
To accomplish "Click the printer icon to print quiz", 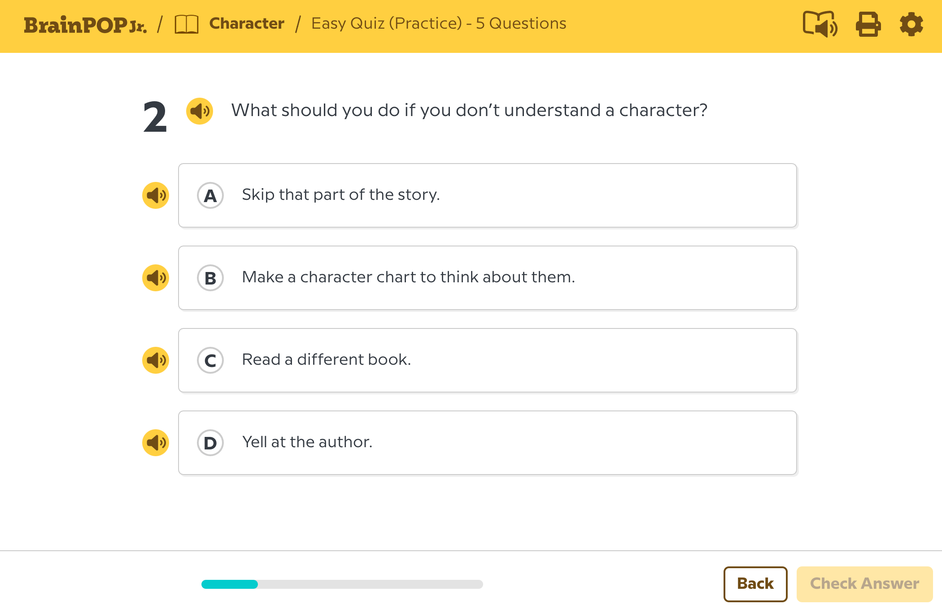I will 868,24.
